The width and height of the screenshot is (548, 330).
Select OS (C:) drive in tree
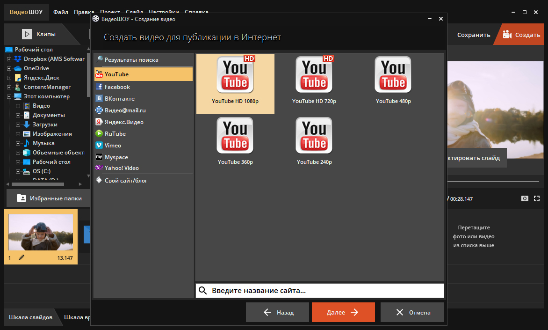41,171
